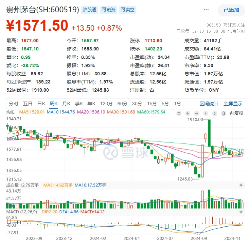Click the 成交额 value 64.41亿
The image size is (248, 243).
click(212, 49)
